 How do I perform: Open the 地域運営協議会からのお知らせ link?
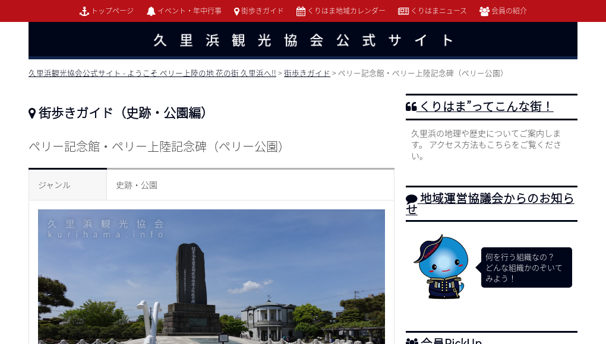click(x=491, y=204)
